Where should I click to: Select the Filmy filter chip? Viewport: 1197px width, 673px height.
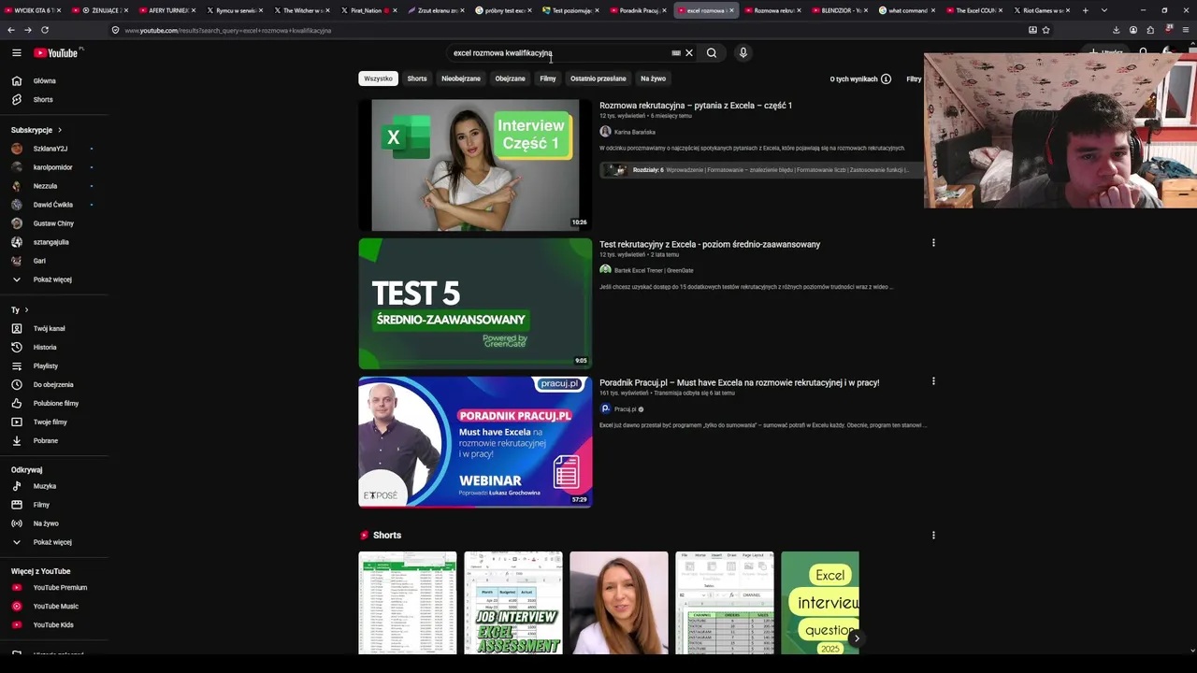coord(548,79)
